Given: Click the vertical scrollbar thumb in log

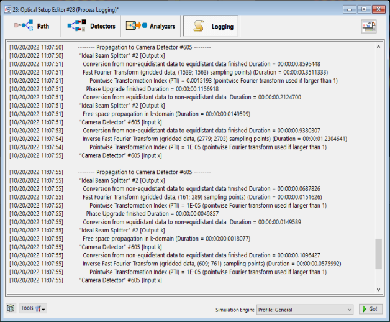Looking at the screenshot, I should (x=379, y=254).
